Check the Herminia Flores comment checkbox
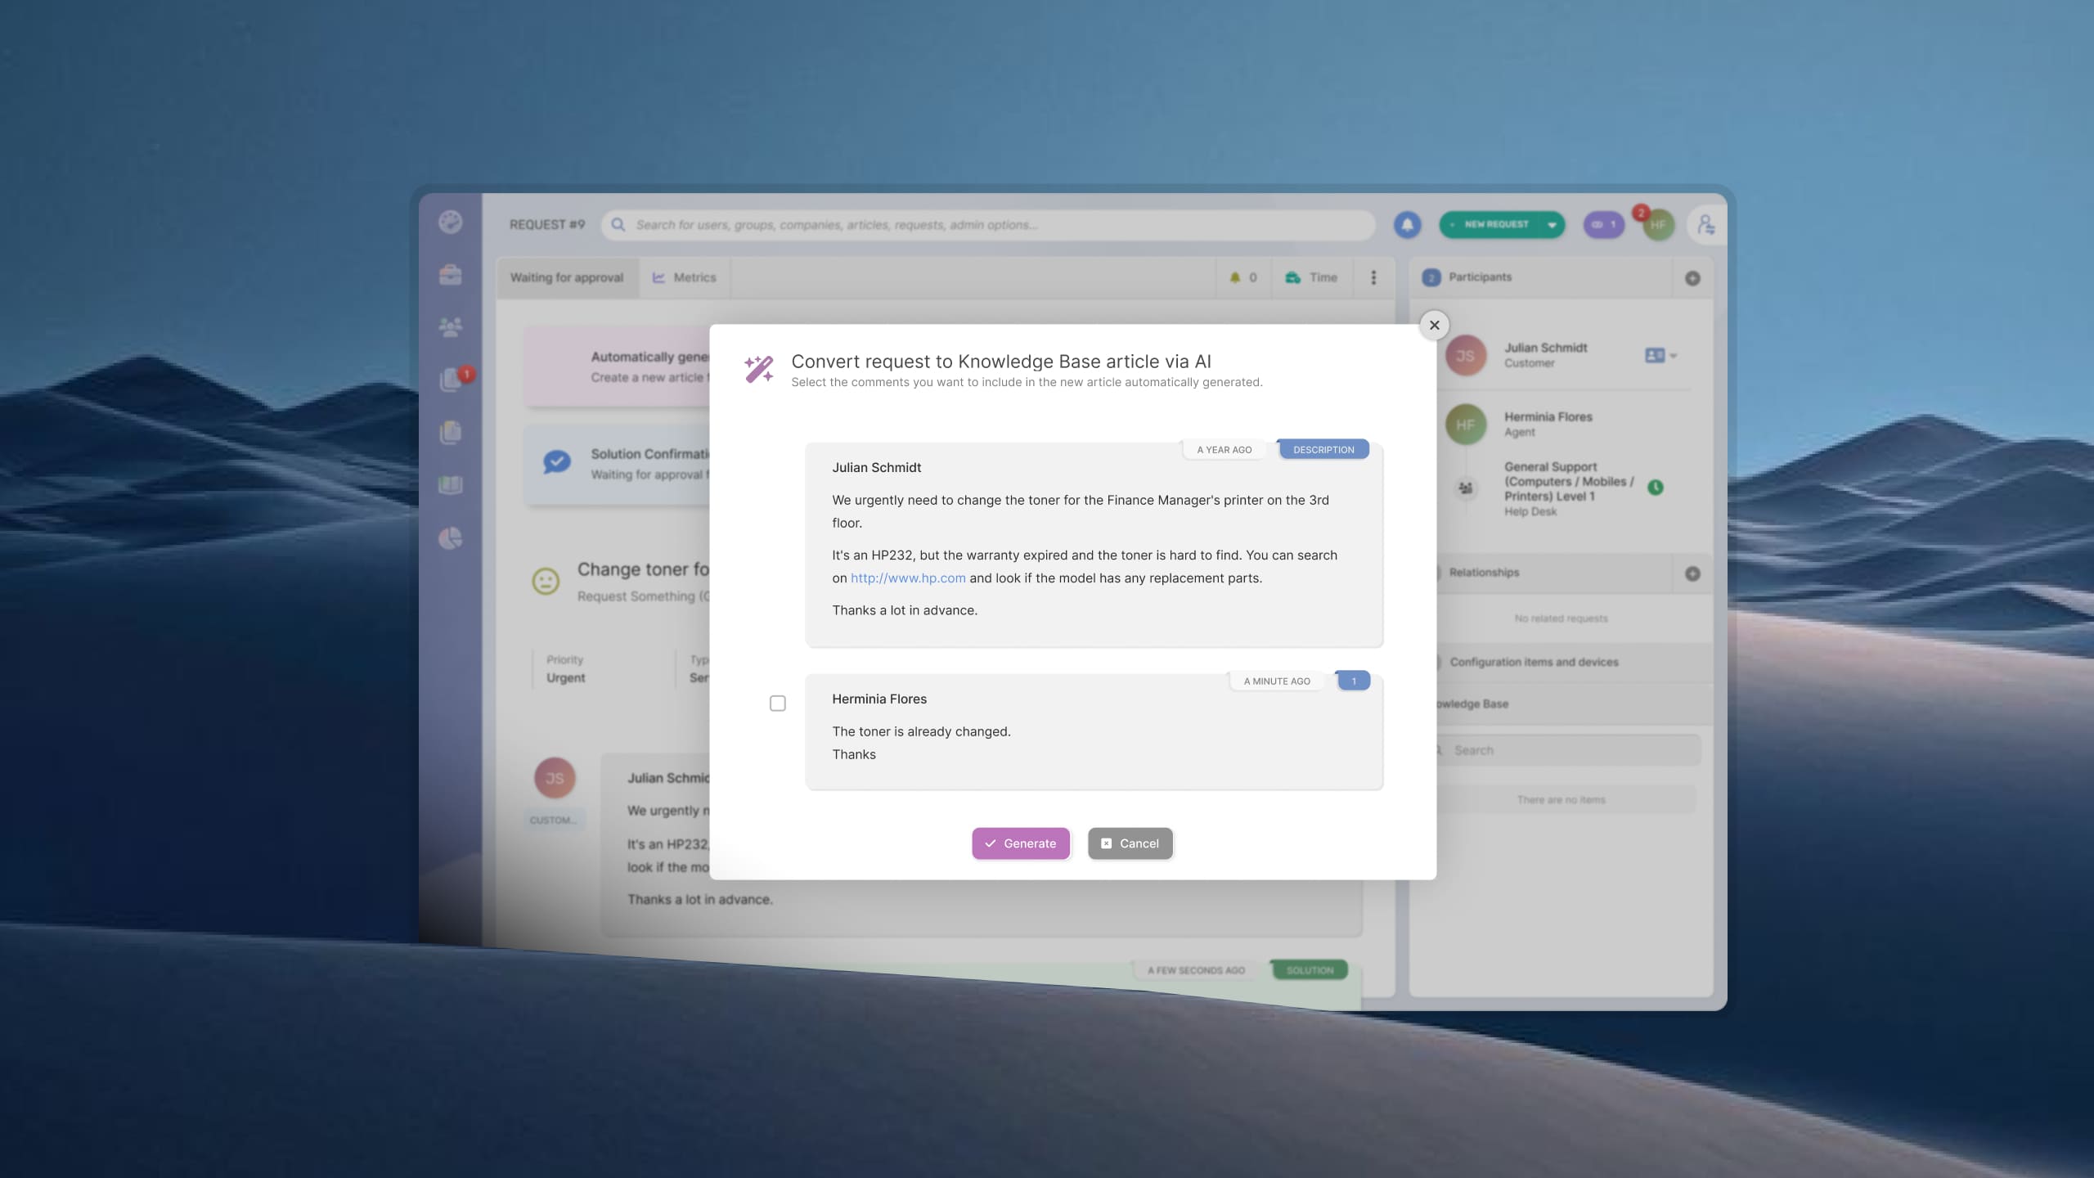 [778, 704]
